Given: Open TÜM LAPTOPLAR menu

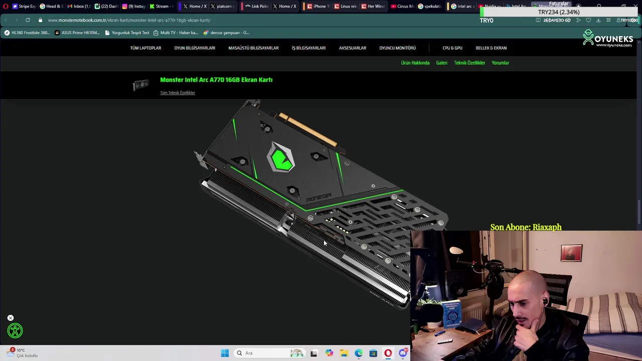Looking at the screenshot, I should tap(145, 48).
